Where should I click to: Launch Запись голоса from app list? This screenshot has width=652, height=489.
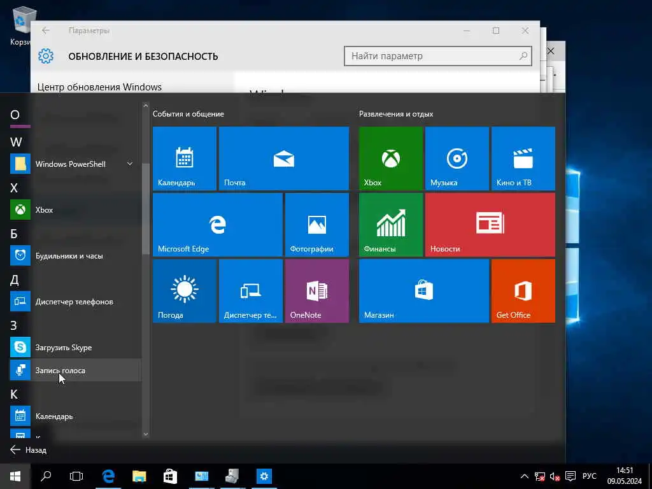pyautogui.click(x=75, y=370)
